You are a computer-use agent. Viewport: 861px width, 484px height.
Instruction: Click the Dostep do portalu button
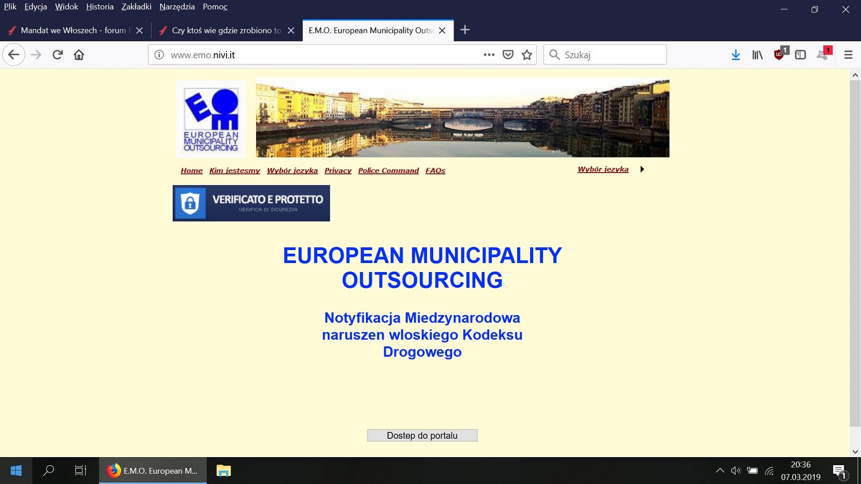[x=422, y=436]
